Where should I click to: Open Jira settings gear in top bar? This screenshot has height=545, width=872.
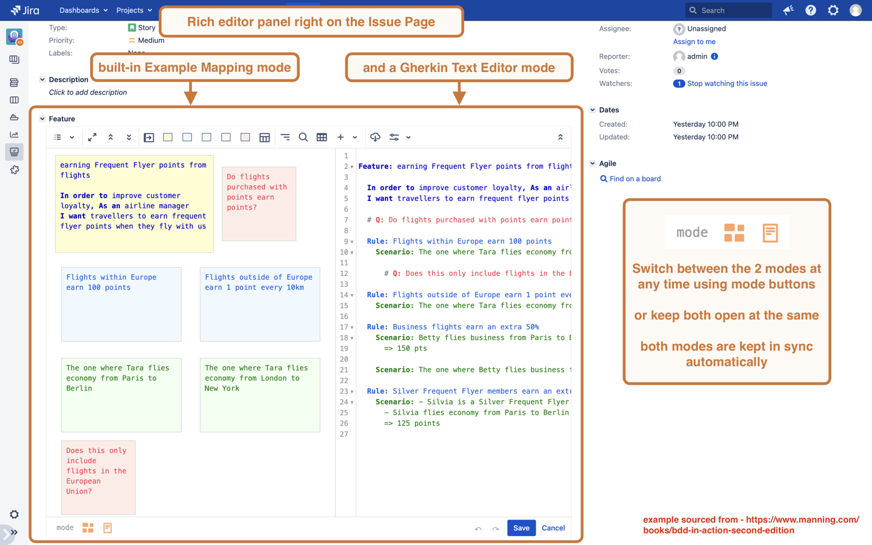pyautogui.click(x=833, y=10)
